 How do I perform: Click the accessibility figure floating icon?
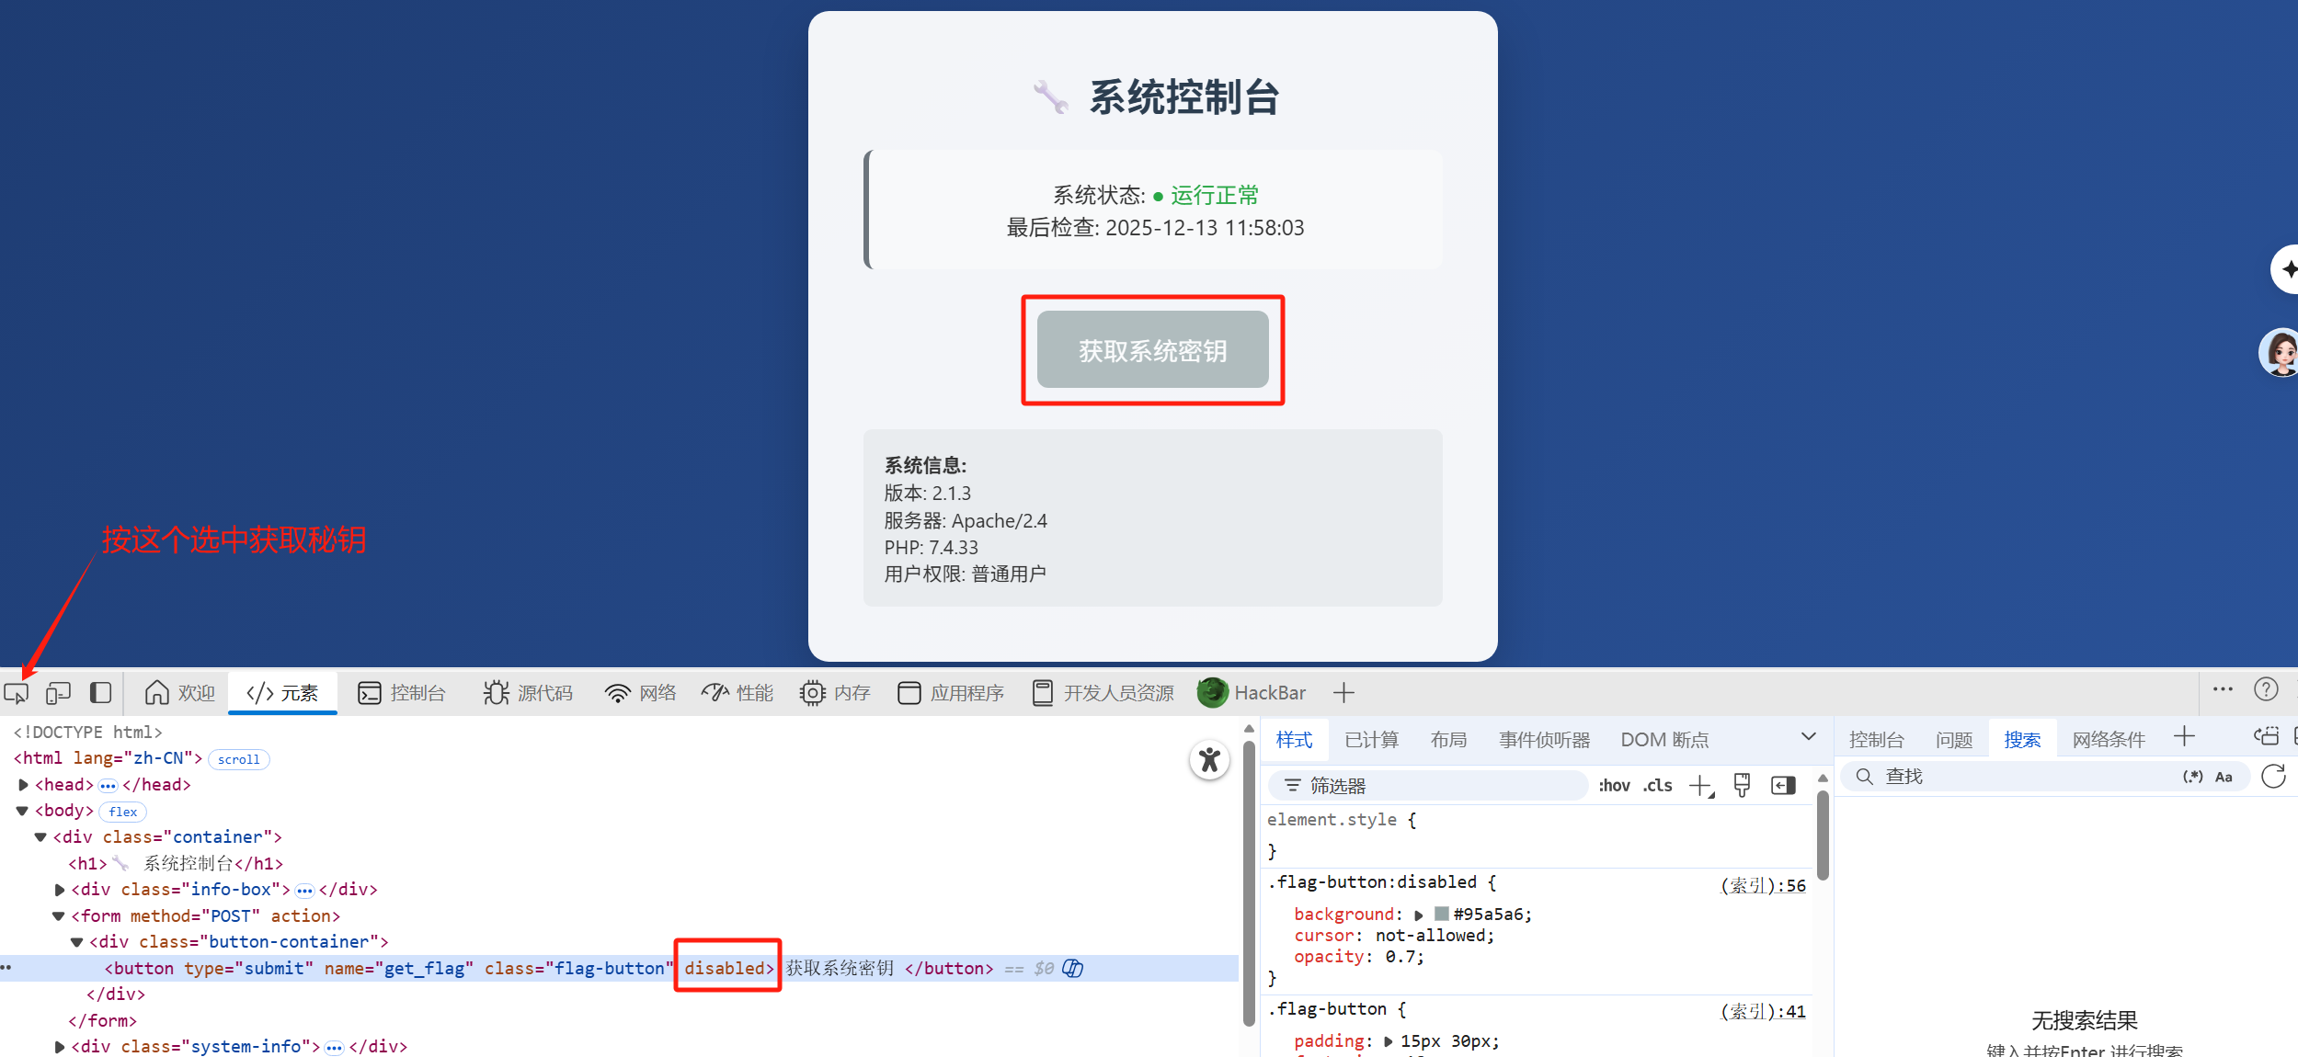[x=1209, y=760]
